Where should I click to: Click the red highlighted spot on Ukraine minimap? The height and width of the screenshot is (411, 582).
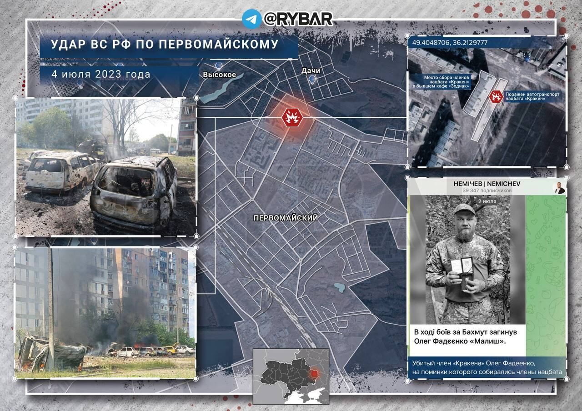313,374
